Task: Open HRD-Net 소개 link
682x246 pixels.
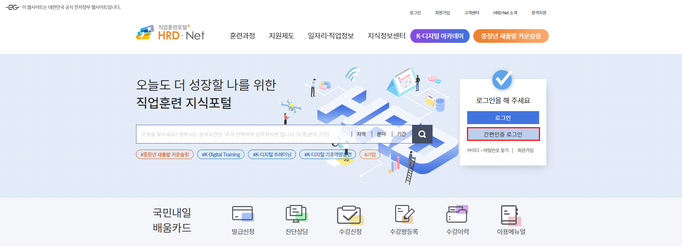Action: (x=505, y=13)
